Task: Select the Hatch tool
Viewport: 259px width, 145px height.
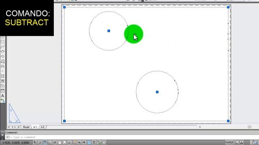Action: coord(3,76)
